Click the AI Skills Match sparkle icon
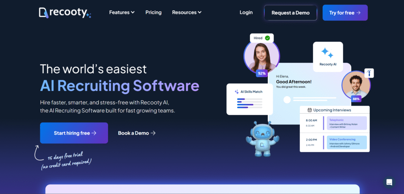Viewport: 404px width, 194px height. (237, 91)
